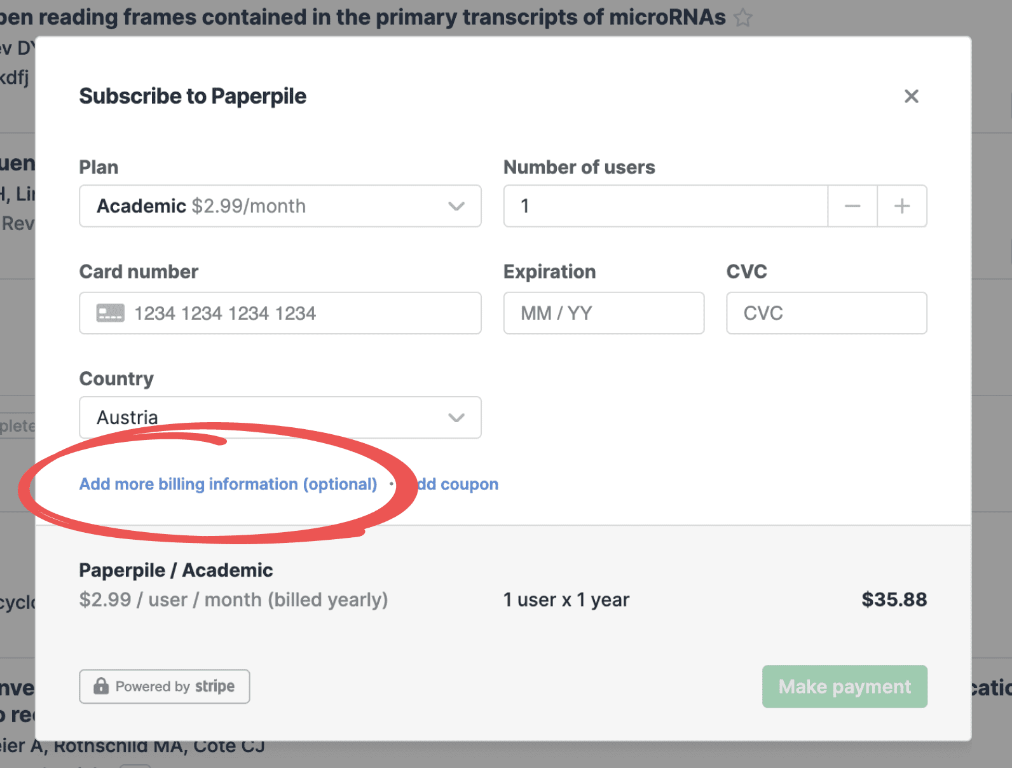The height and width of the screenshot is (768, 1012).
Task: Click the Country dropdown chevron arrow
Action: tap(456, 418)
